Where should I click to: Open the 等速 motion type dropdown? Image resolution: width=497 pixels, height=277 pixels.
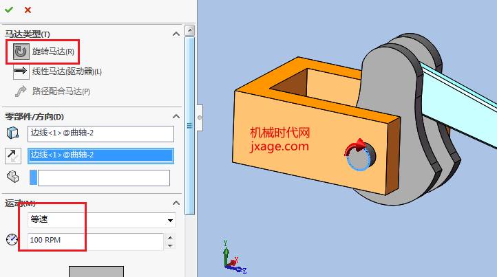coord(170,221)
